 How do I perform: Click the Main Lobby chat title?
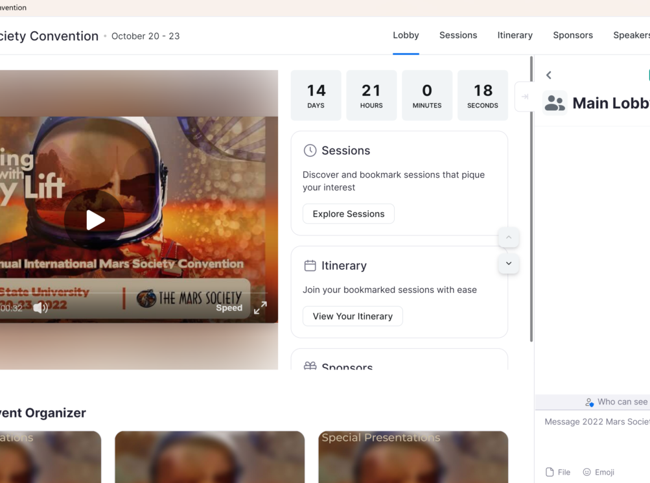(x=611, y=103)
